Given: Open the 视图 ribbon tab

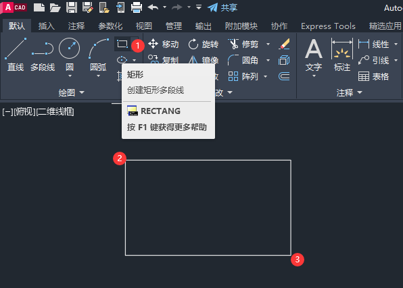Looking at the screenshot, I should click(144, 26).
